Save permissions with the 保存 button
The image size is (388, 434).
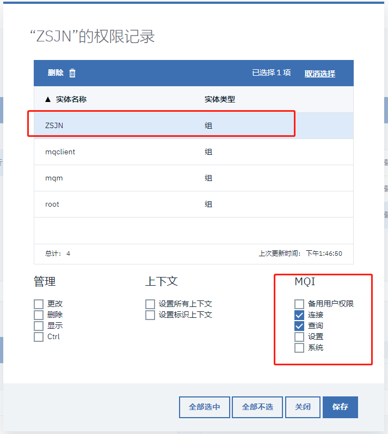click(340, 407)
